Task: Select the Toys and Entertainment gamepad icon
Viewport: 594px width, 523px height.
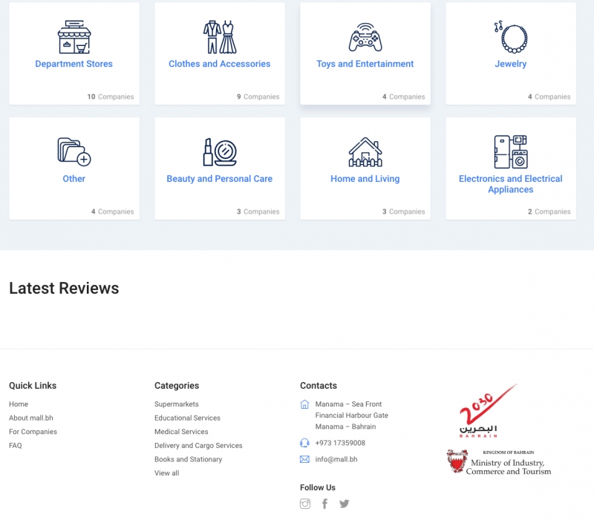Action: [365, 37]
